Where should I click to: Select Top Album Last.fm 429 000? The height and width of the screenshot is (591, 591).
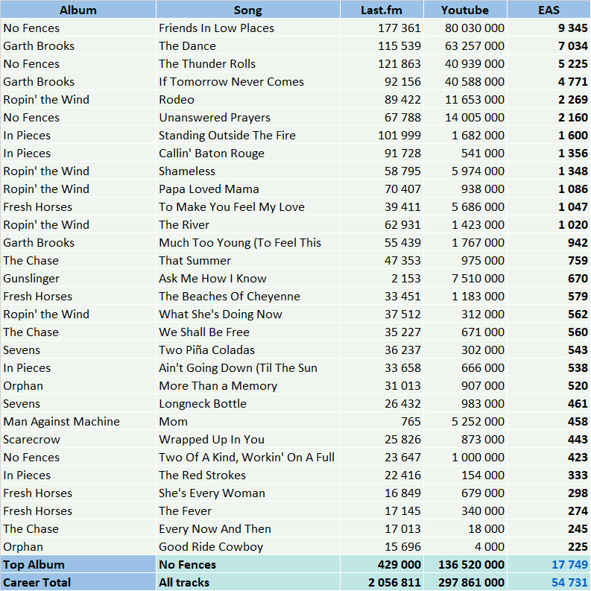point(382,565)
